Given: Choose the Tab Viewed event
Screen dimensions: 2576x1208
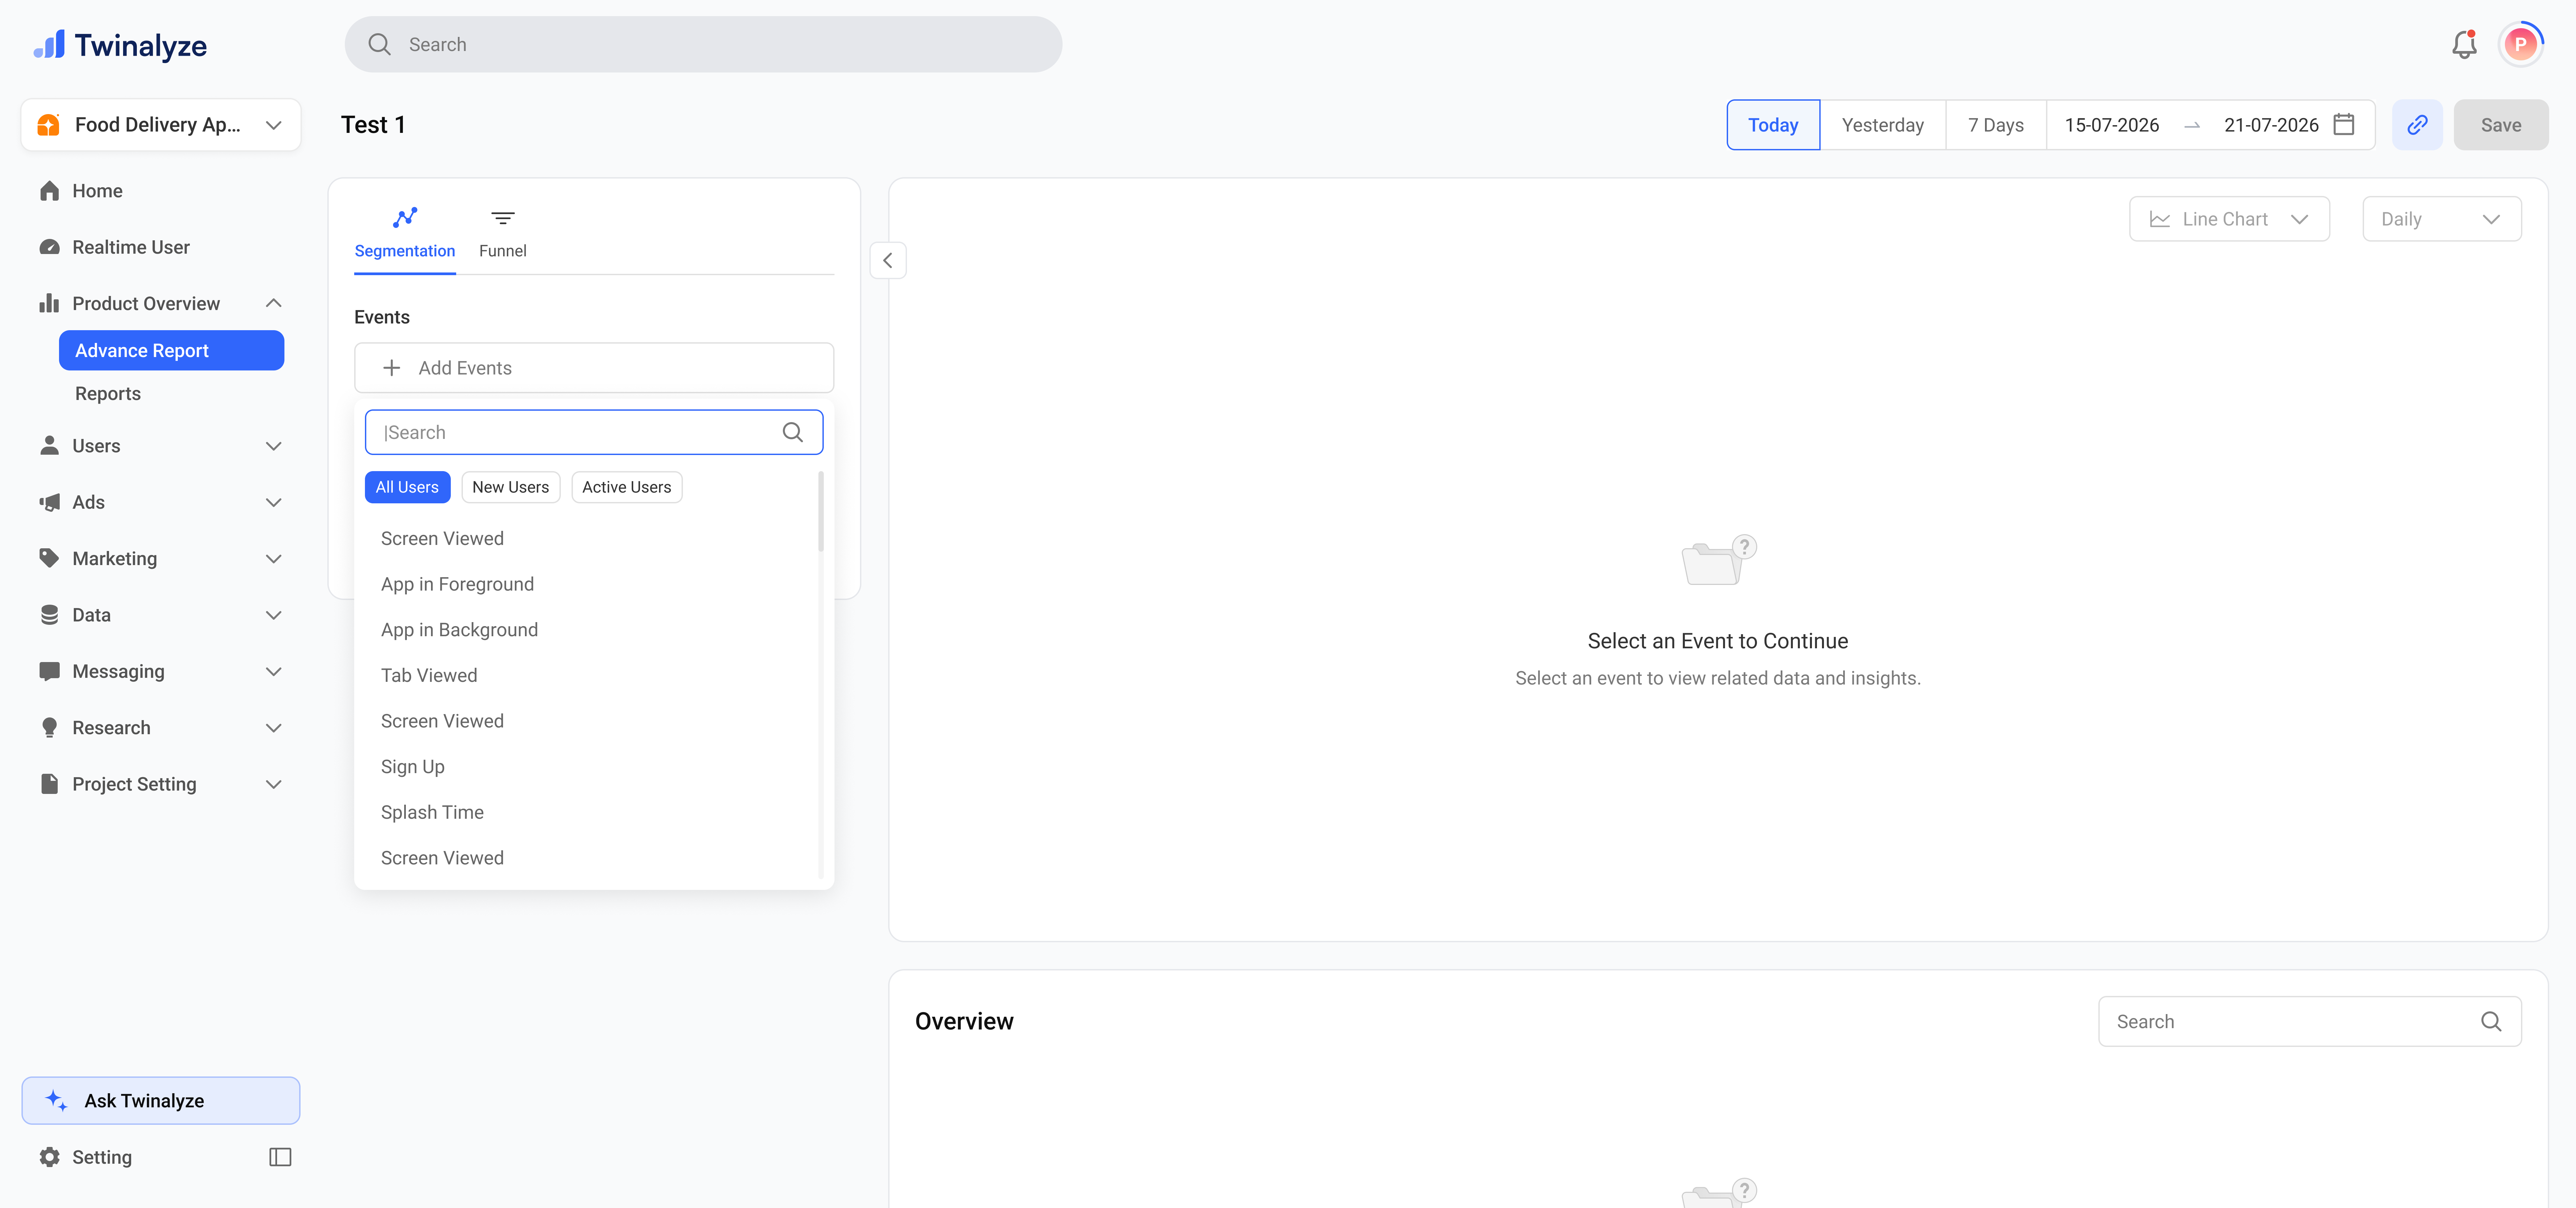Looking at the screenshot, I should (429, 675).
